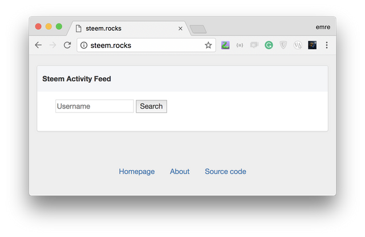This screenshot has width=365, height=237.
Task: Open the green Grammarly extension icon
Action: pos(269,45)
